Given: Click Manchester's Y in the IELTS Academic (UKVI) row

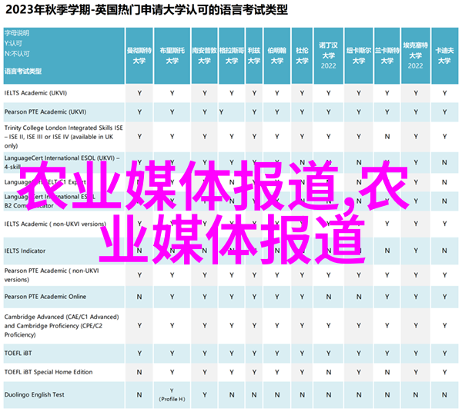Looking at the screenshot, I should [139, 93].
